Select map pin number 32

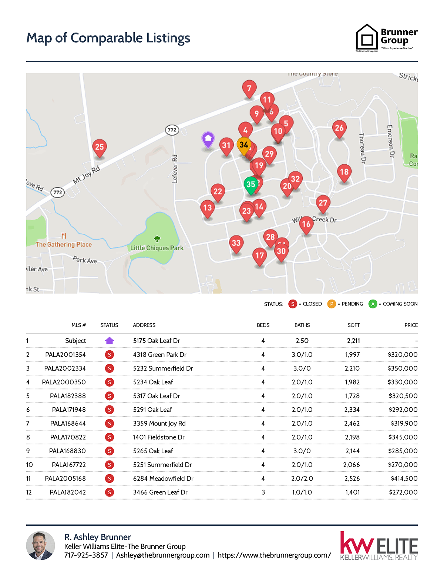(x=295, y=180)
